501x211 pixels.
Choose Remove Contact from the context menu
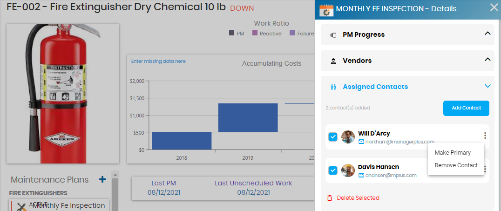[456, 165]
